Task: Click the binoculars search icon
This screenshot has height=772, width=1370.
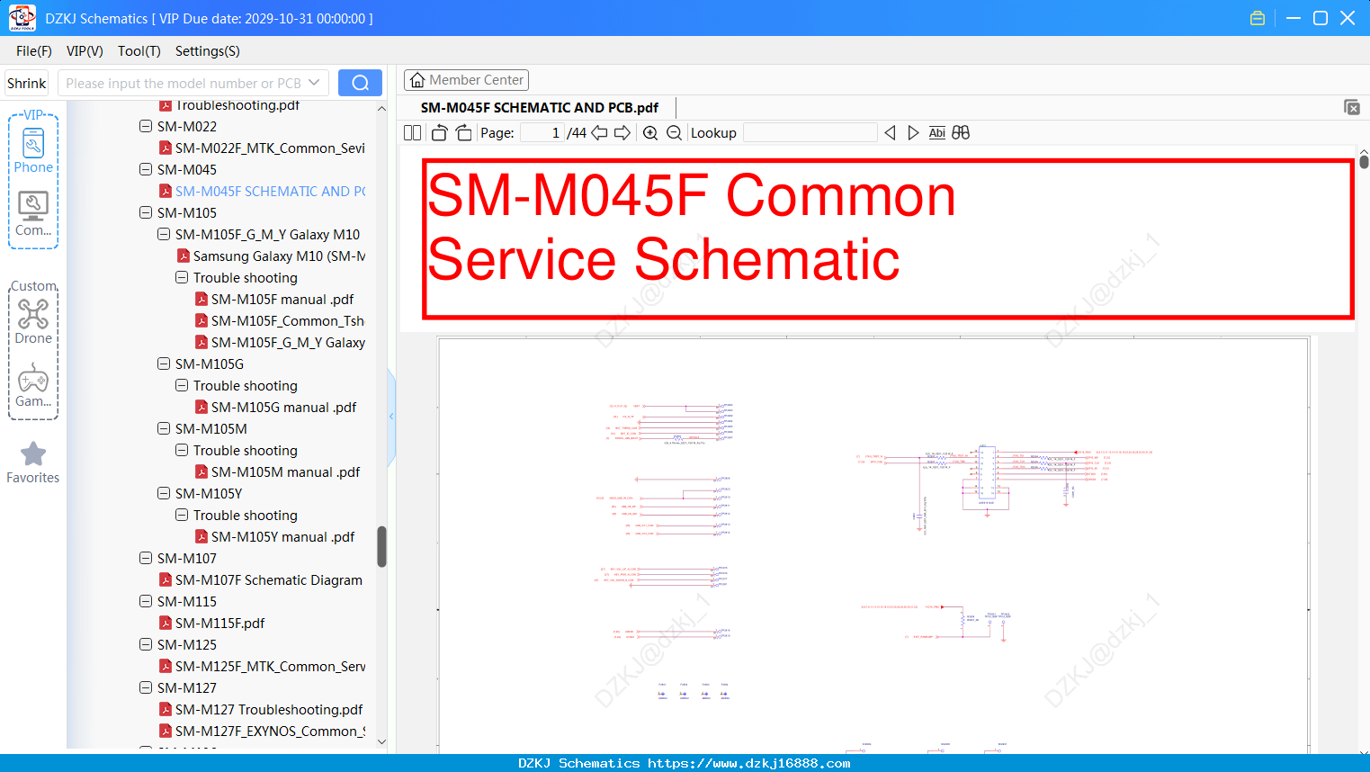Action: 961,133
